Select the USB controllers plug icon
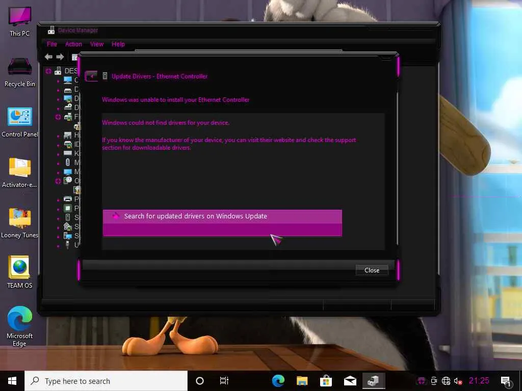Image resolution: width=522 pixels, height=391 pixels. coord(68,245)
